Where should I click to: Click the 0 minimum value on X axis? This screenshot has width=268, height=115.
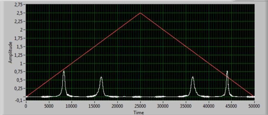(26, 106)
